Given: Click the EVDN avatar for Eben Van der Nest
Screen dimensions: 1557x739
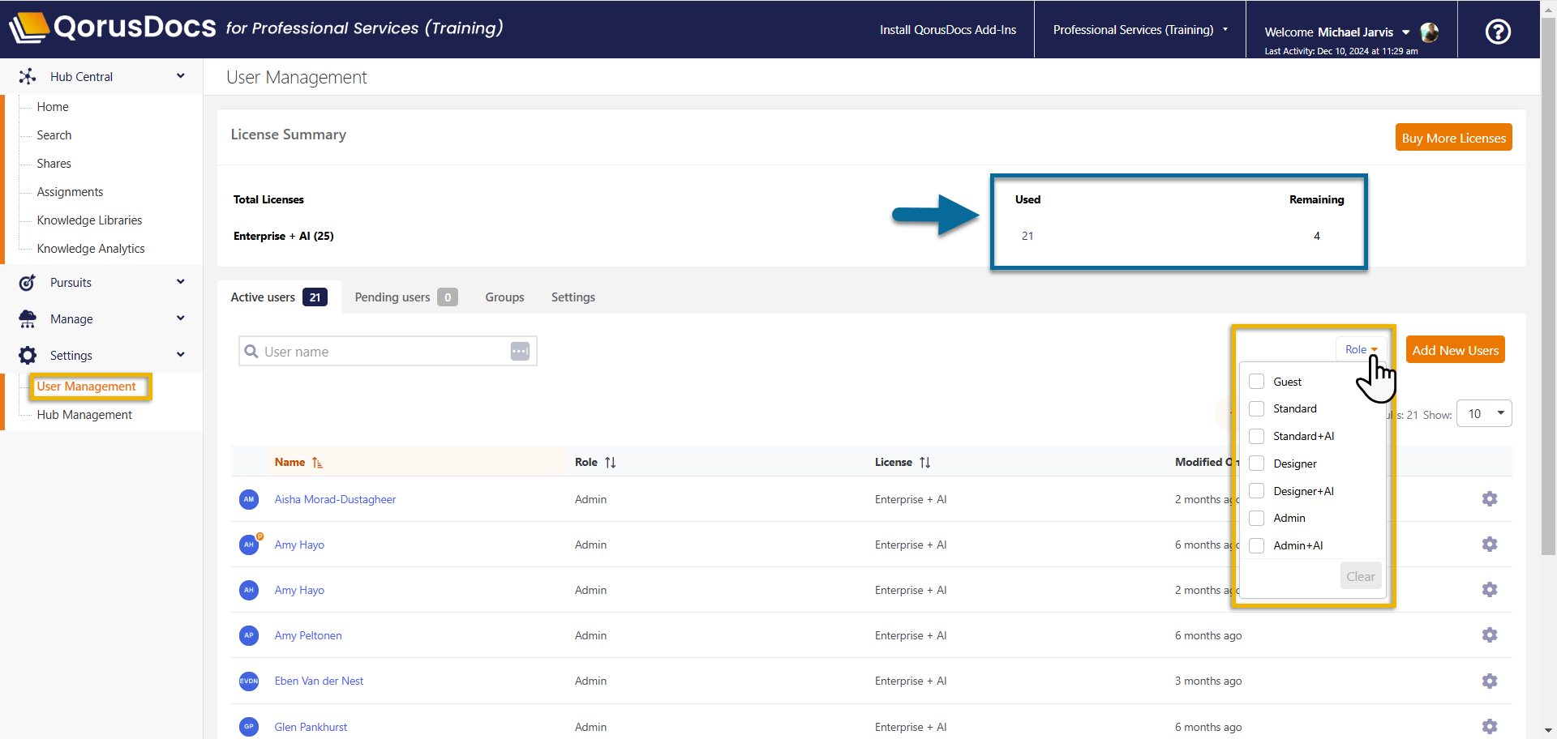Looking at the screenshot, I should pyautogui.click(x=249, y=681).
